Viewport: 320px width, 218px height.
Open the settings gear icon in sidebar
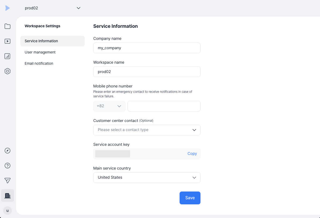[x=7, y=71]
